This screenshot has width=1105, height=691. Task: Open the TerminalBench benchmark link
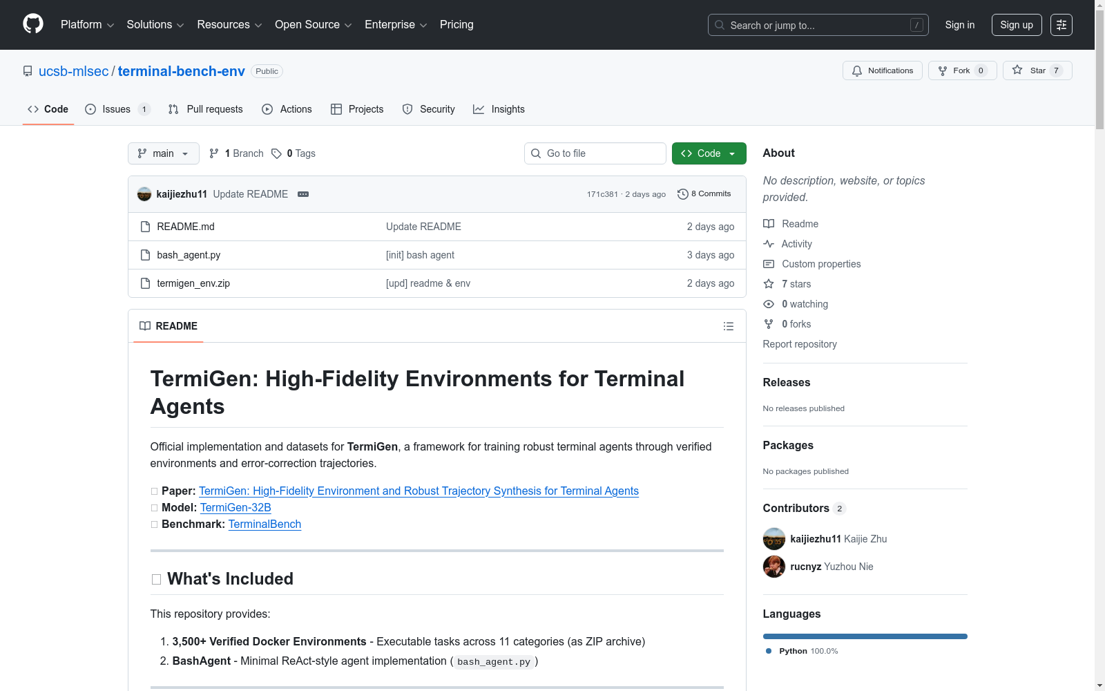(x=265, y=524)
